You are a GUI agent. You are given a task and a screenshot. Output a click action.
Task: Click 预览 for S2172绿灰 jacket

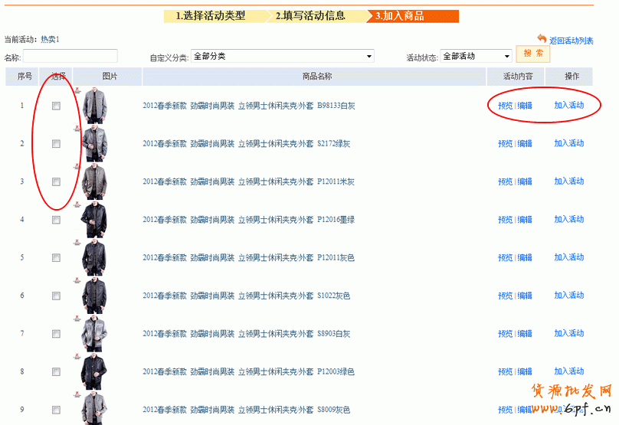tap(505, 144)
